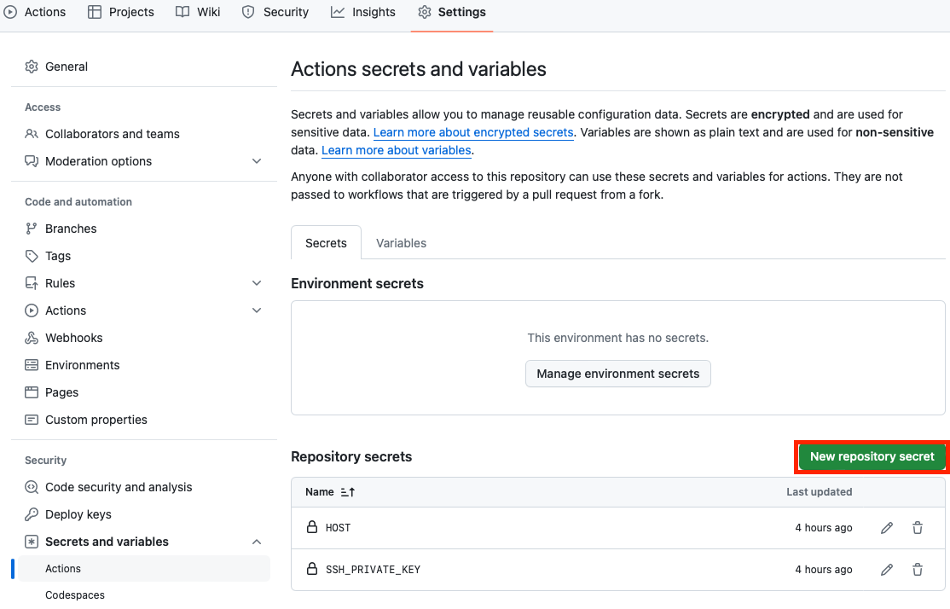Click the pencil edit icon for HOST secret
This screenshot has height=609, width=950.
pyautogui.click(x=887, y=528)
